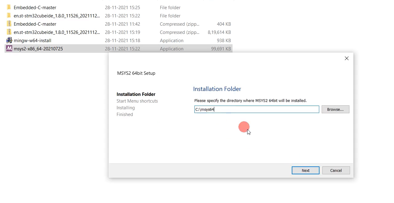Click the installation directory path field
Screen dimensions: 394x203
pyautogui.click(x=257, y=109)
